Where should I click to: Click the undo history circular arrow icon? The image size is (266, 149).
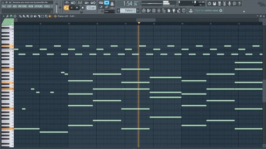pyautogui.click(x=209, y=3)
